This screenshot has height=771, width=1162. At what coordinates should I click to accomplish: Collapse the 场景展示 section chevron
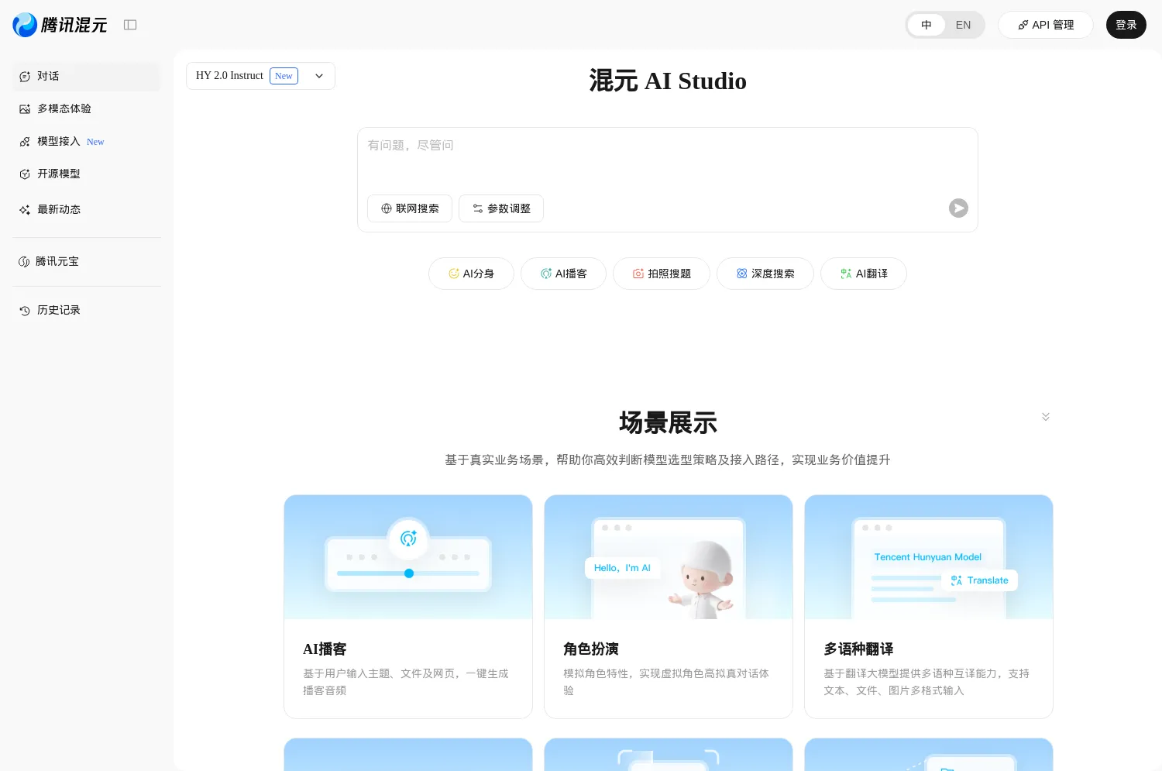tap(1046, 416)
